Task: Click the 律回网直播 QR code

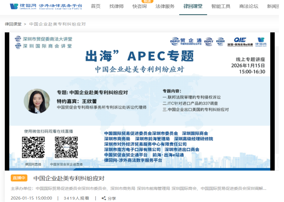Action: coord(33,147)
